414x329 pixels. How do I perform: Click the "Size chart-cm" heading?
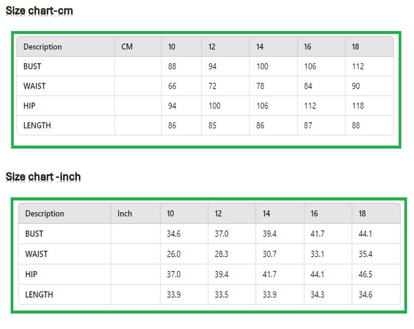pyautogui.click(x=39, y=11)
